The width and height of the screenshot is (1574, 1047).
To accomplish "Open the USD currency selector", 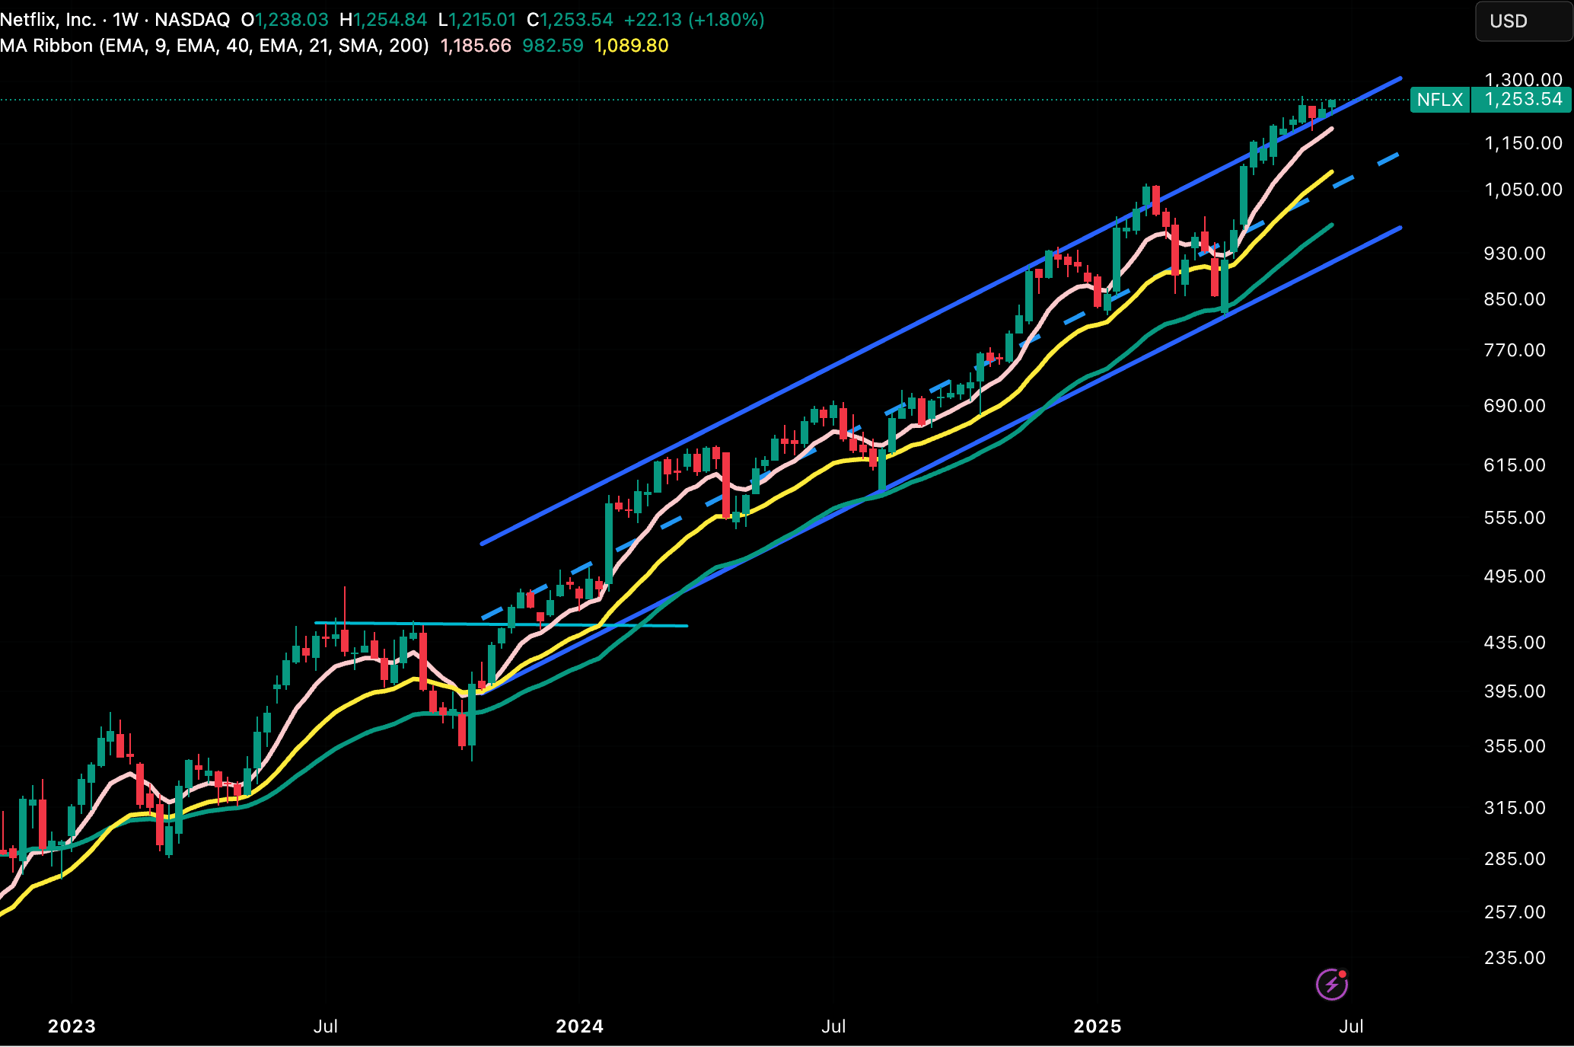I will click(1523, 21).
